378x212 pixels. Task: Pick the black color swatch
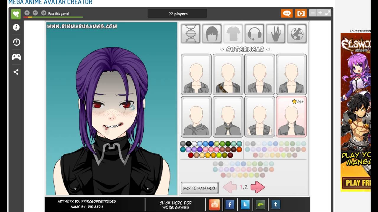[x=188, y=144]
